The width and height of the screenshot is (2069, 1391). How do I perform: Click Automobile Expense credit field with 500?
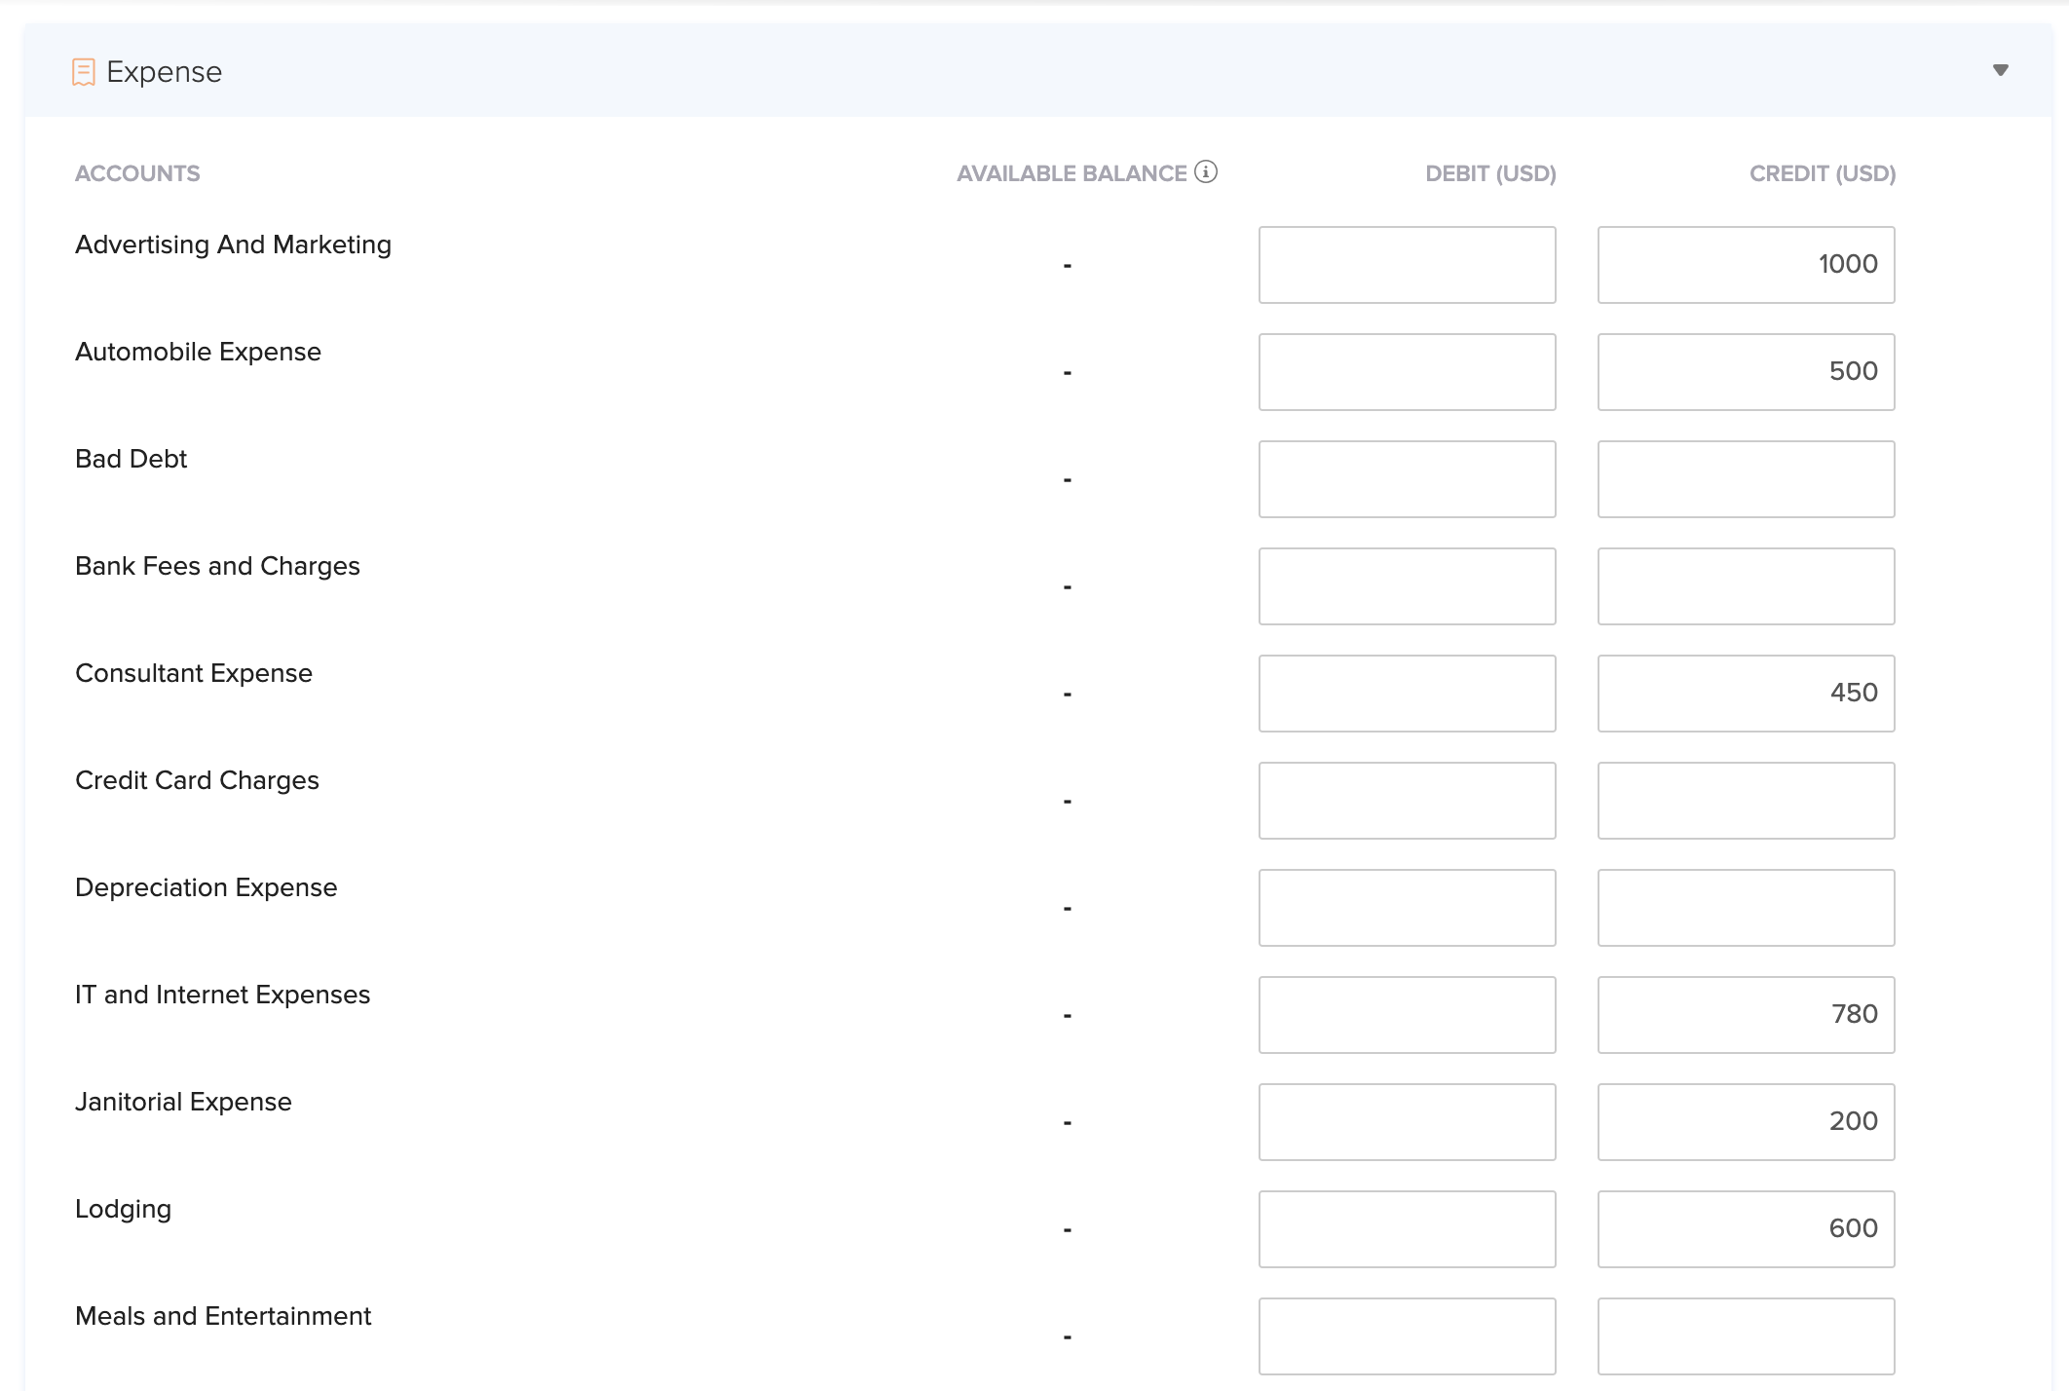1746,372
